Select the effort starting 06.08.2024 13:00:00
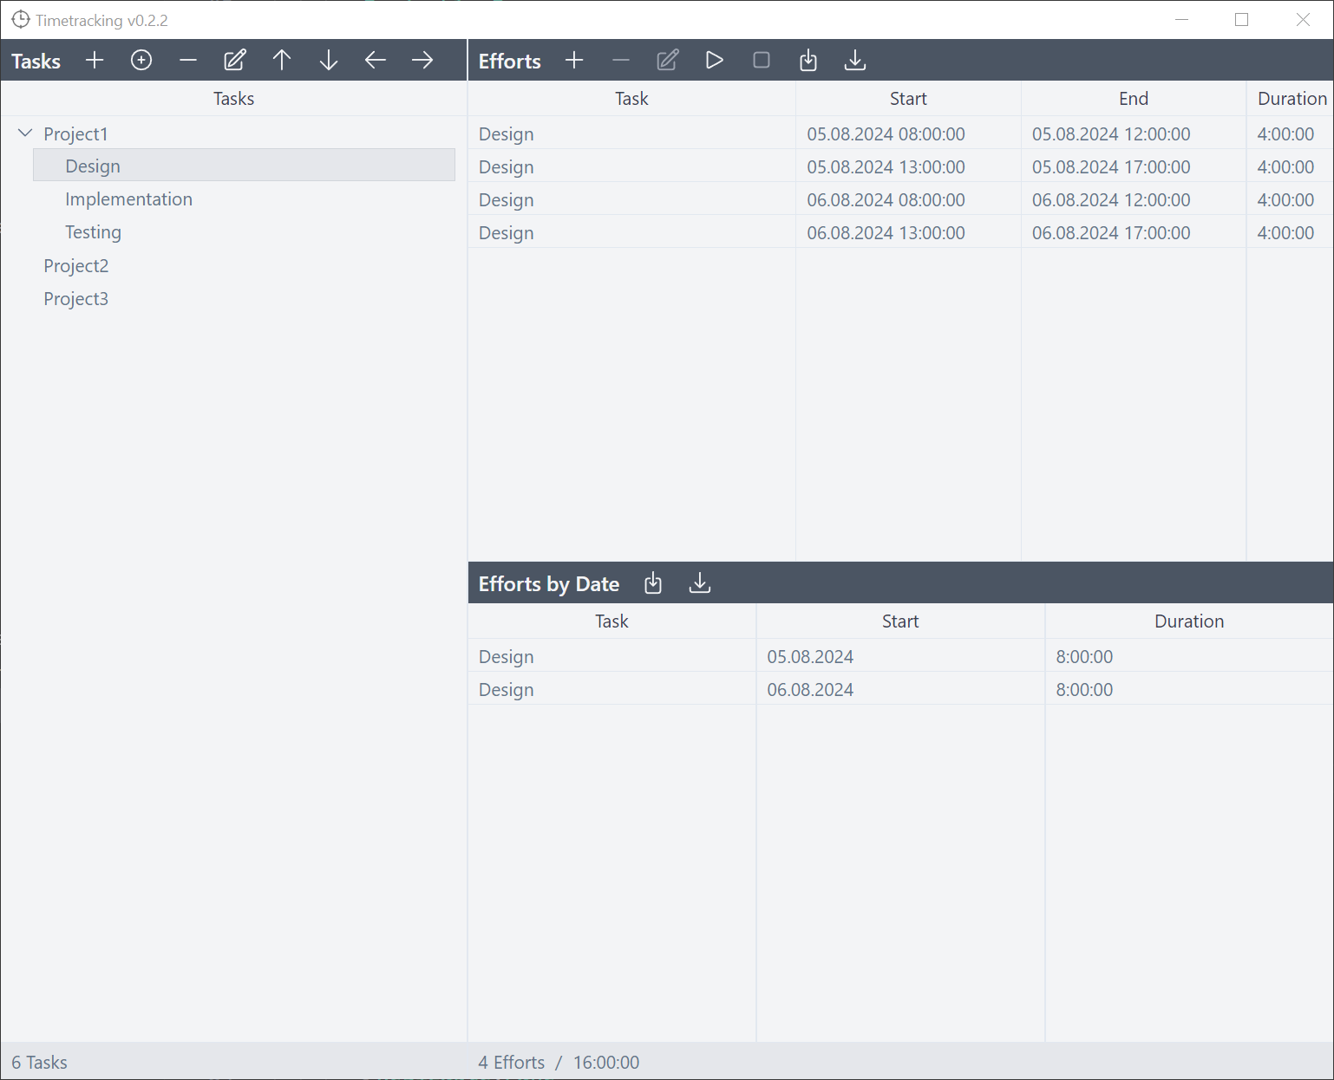 tap(885, 233)
